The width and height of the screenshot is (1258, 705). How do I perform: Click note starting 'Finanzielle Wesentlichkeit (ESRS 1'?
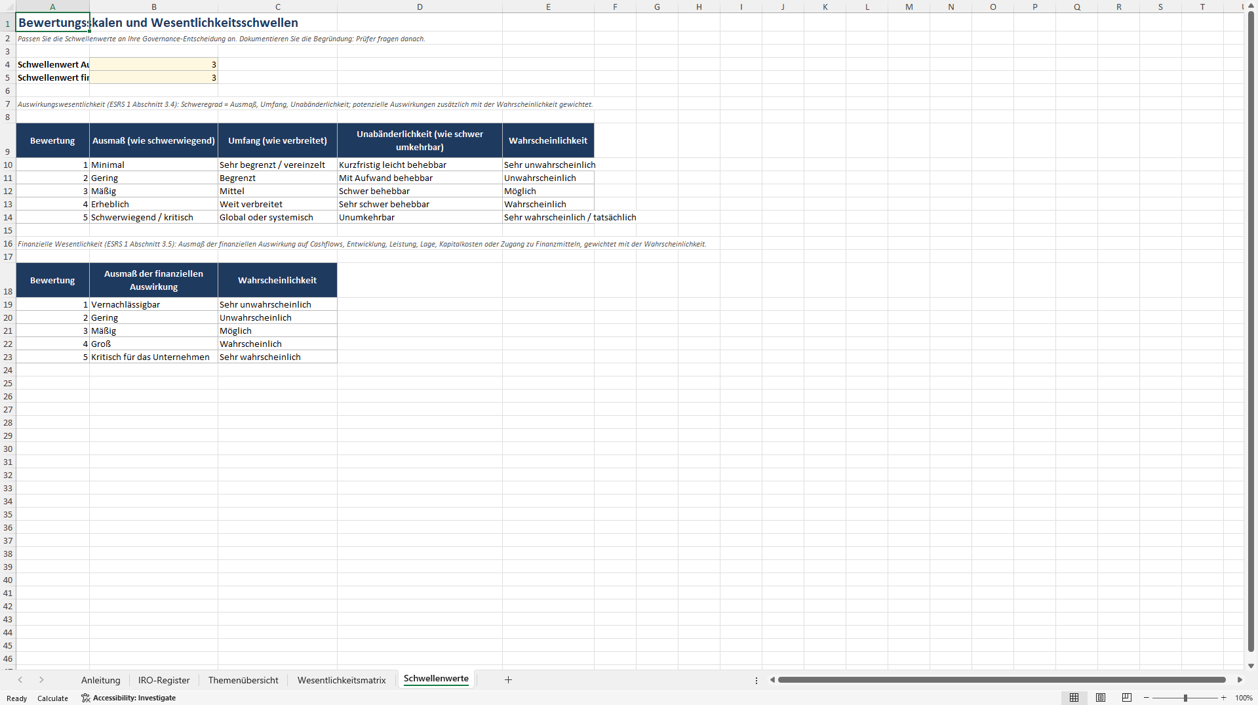pyautogui.click(x=362, y=244)
